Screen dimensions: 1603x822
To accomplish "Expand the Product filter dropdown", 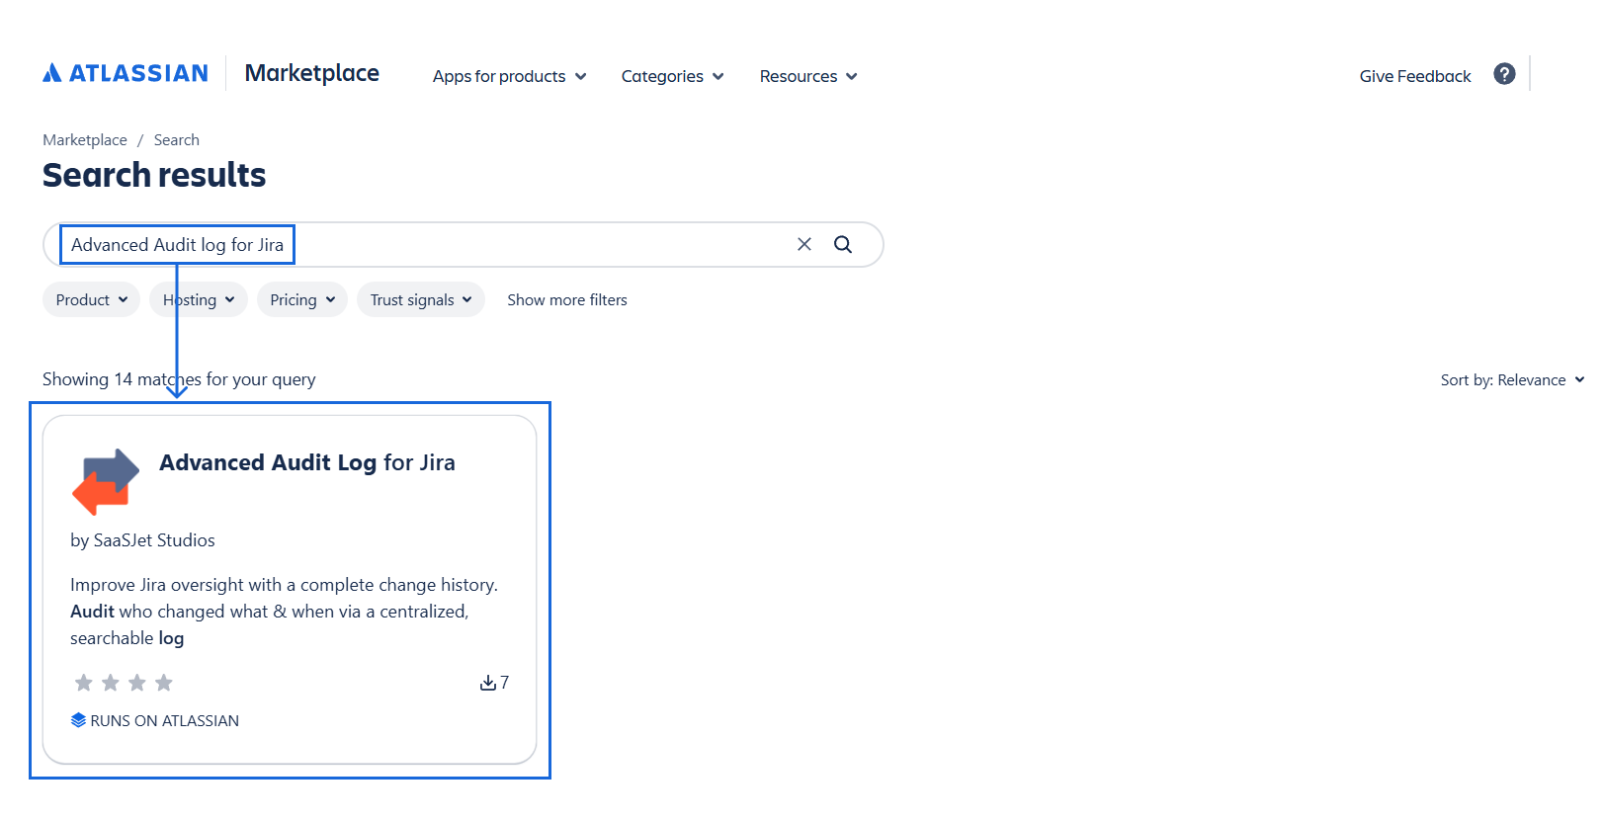I will pyautogui.click(x=91, y=299).
